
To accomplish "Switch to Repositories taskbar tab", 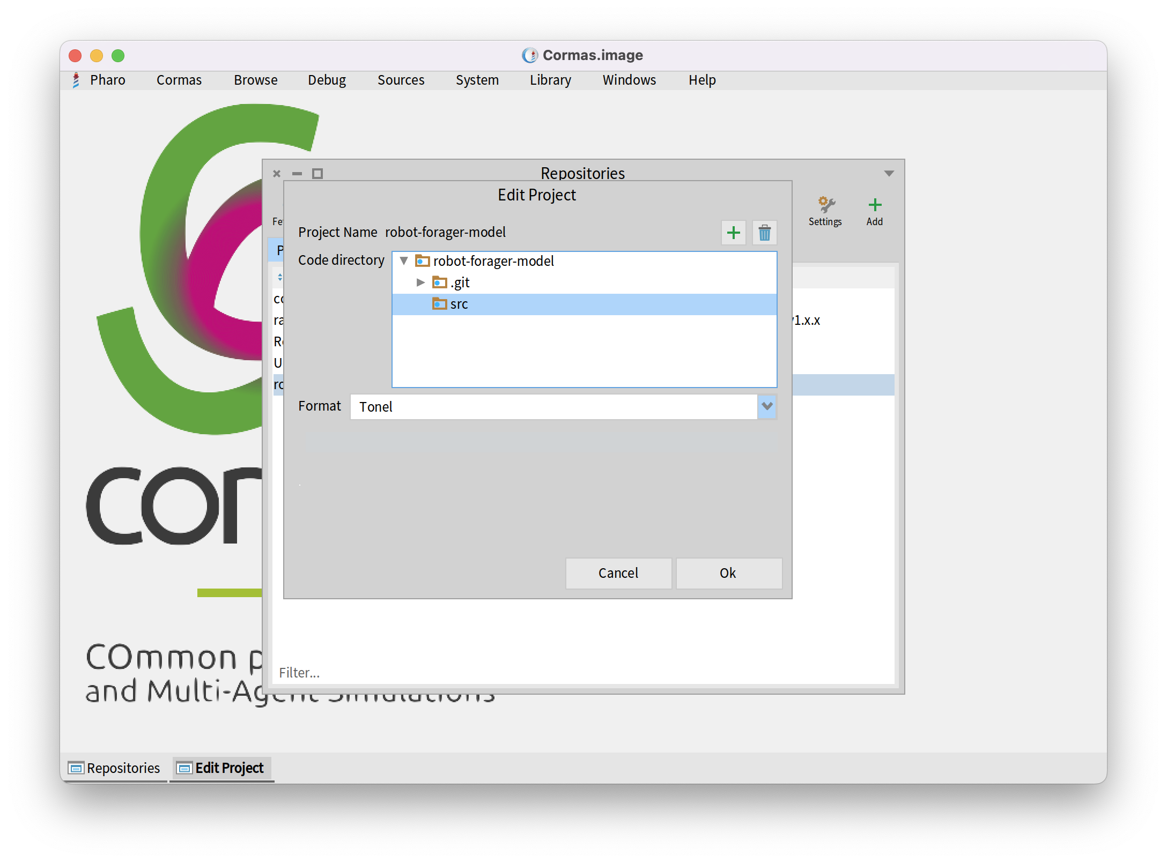I will coord(114,768).
